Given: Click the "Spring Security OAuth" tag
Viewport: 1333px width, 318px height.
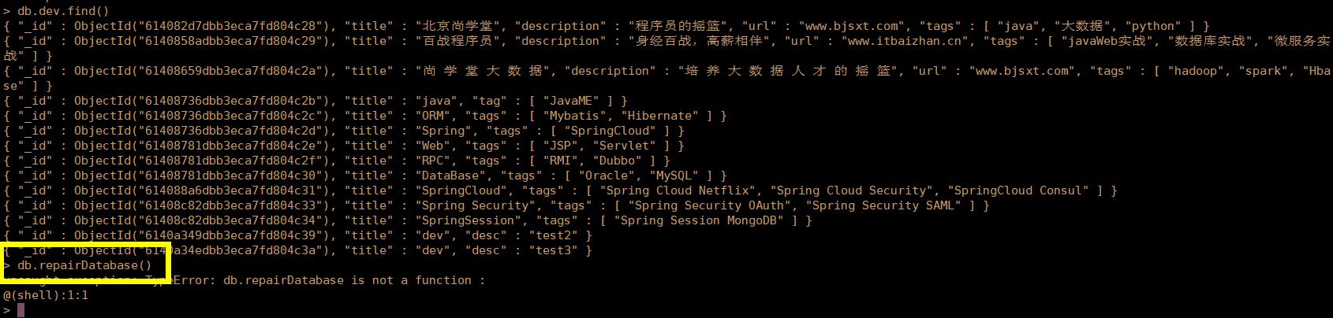Looking at the screenshot, I should point(710,205).
